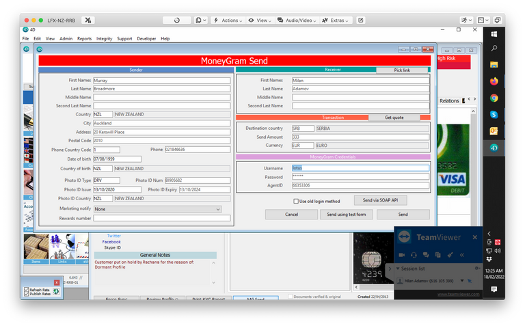Toggle the Publish Rates checkbox
Screen dimensions: 525x326
point(27,294)
